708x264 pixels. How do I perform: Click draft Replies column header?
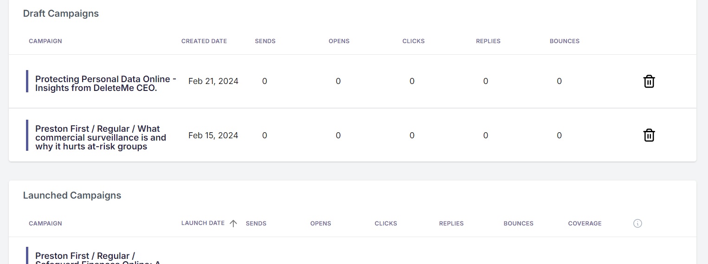488,41
